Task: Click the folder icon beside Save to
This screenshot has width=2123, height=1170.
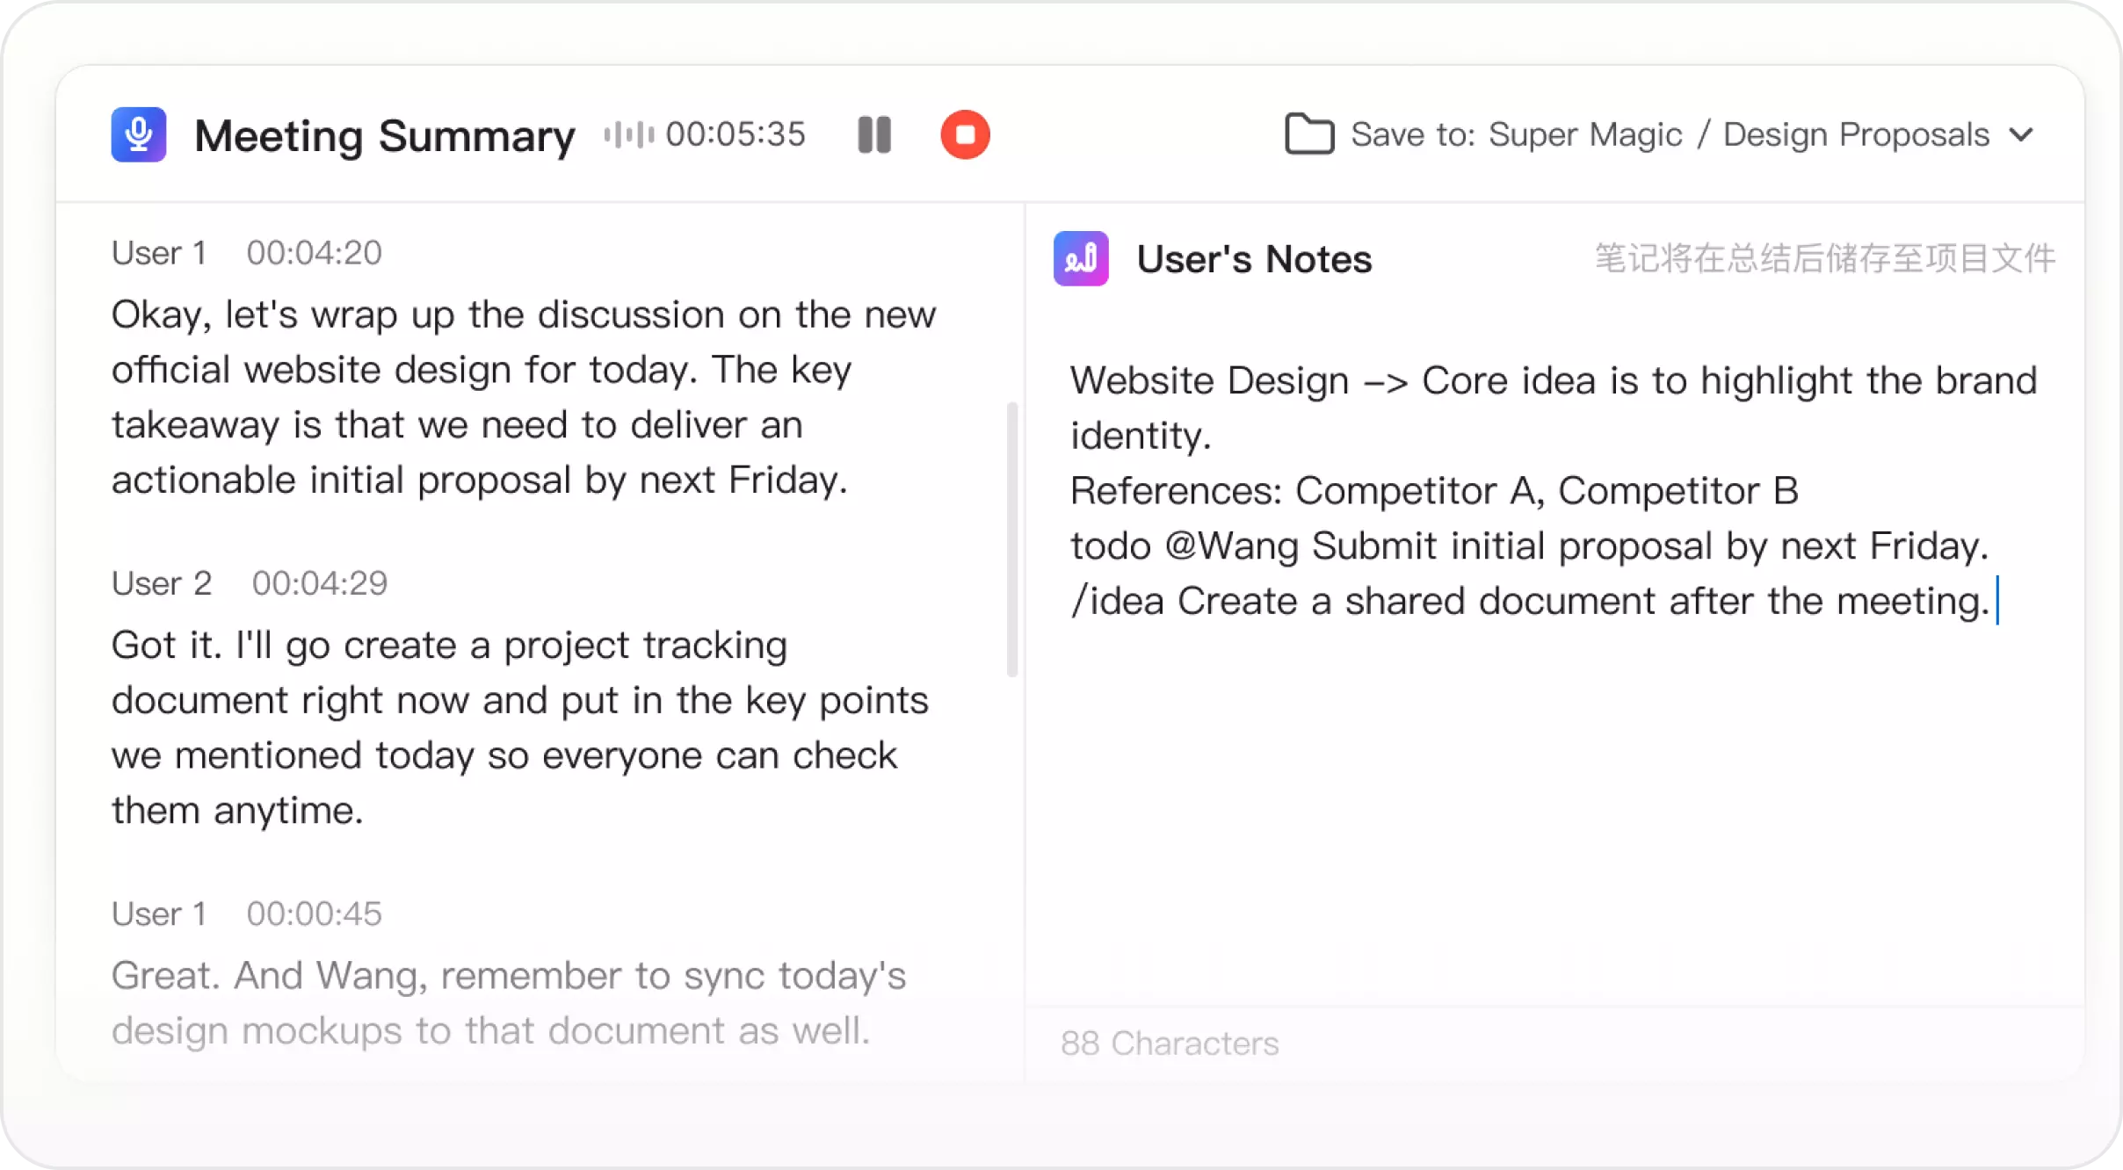Action: tap(1309, 134)
